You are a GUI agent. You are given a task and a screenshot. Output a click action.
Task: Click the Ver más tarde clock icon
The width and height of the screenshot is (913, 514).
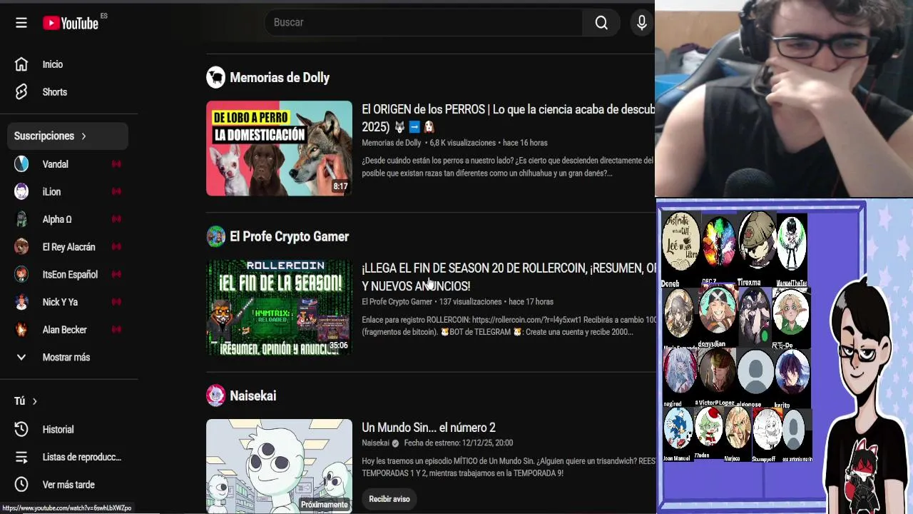pyautogui.click(x=21, y=485)
